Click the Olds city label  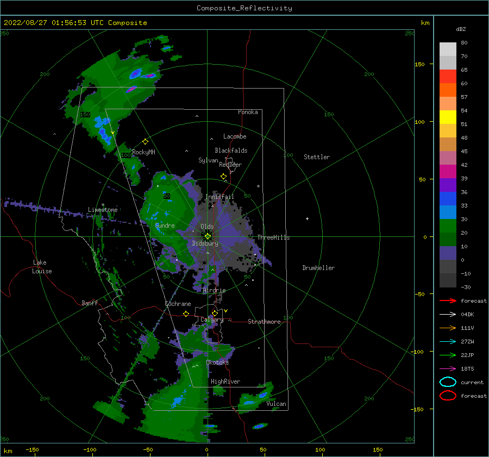click(x=207, y=227)
